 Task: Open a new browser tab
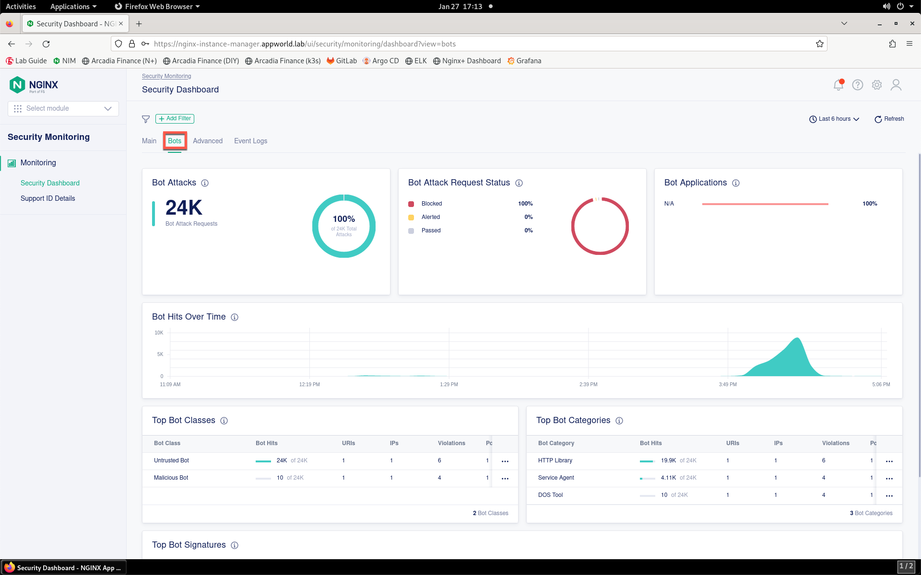click(x=139, y=23)
